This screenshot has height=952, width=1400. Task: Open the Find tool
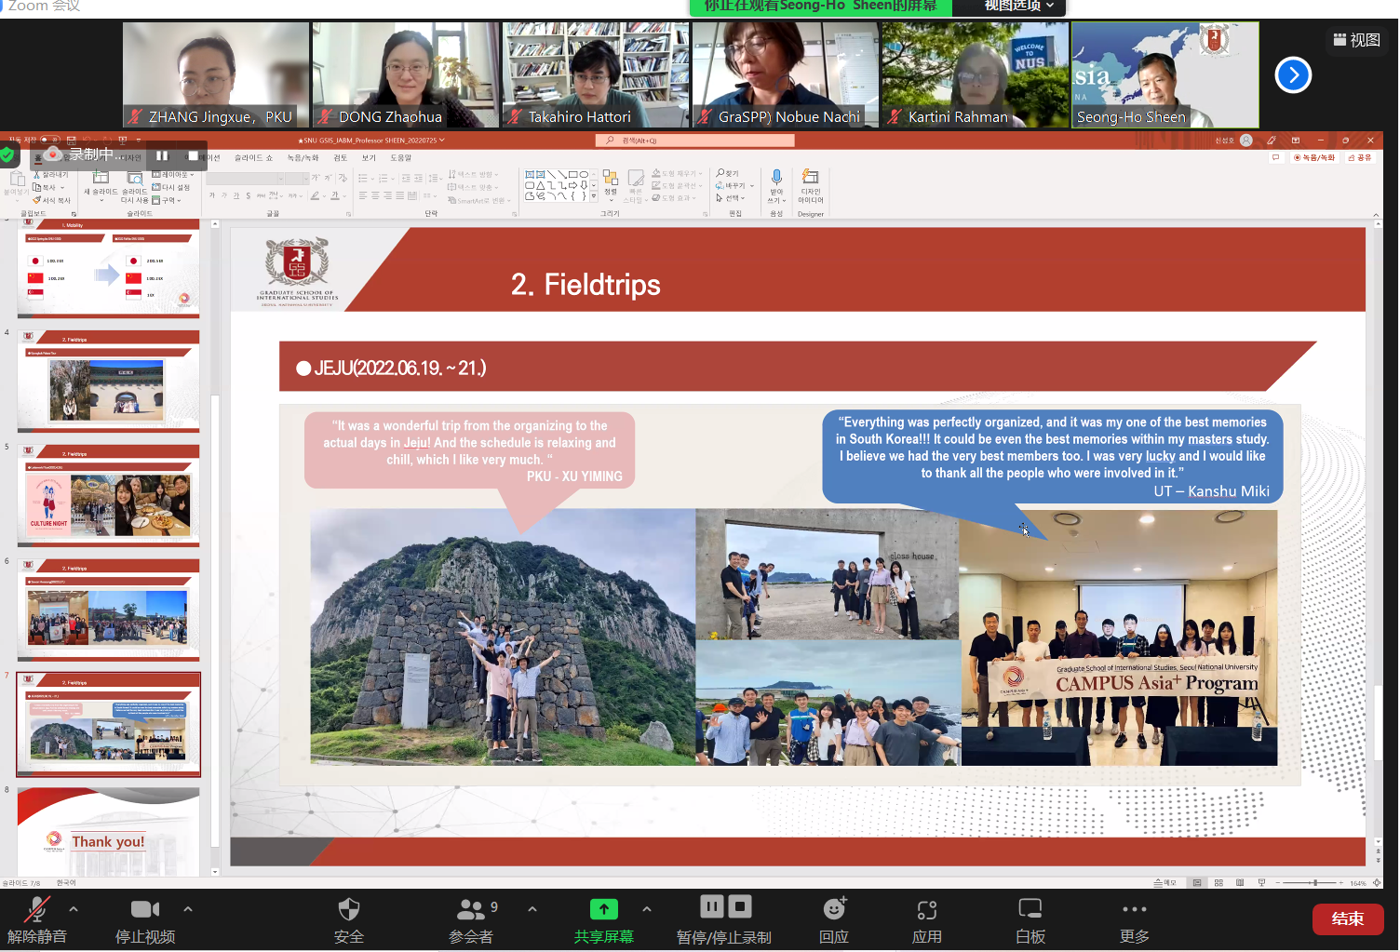click(727, 173)
